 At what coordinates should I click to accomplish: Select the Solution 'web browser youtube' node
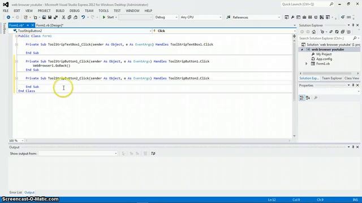333,45
